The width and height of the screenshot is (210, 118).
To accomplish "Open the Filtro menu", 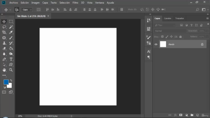I will [75, 3].
